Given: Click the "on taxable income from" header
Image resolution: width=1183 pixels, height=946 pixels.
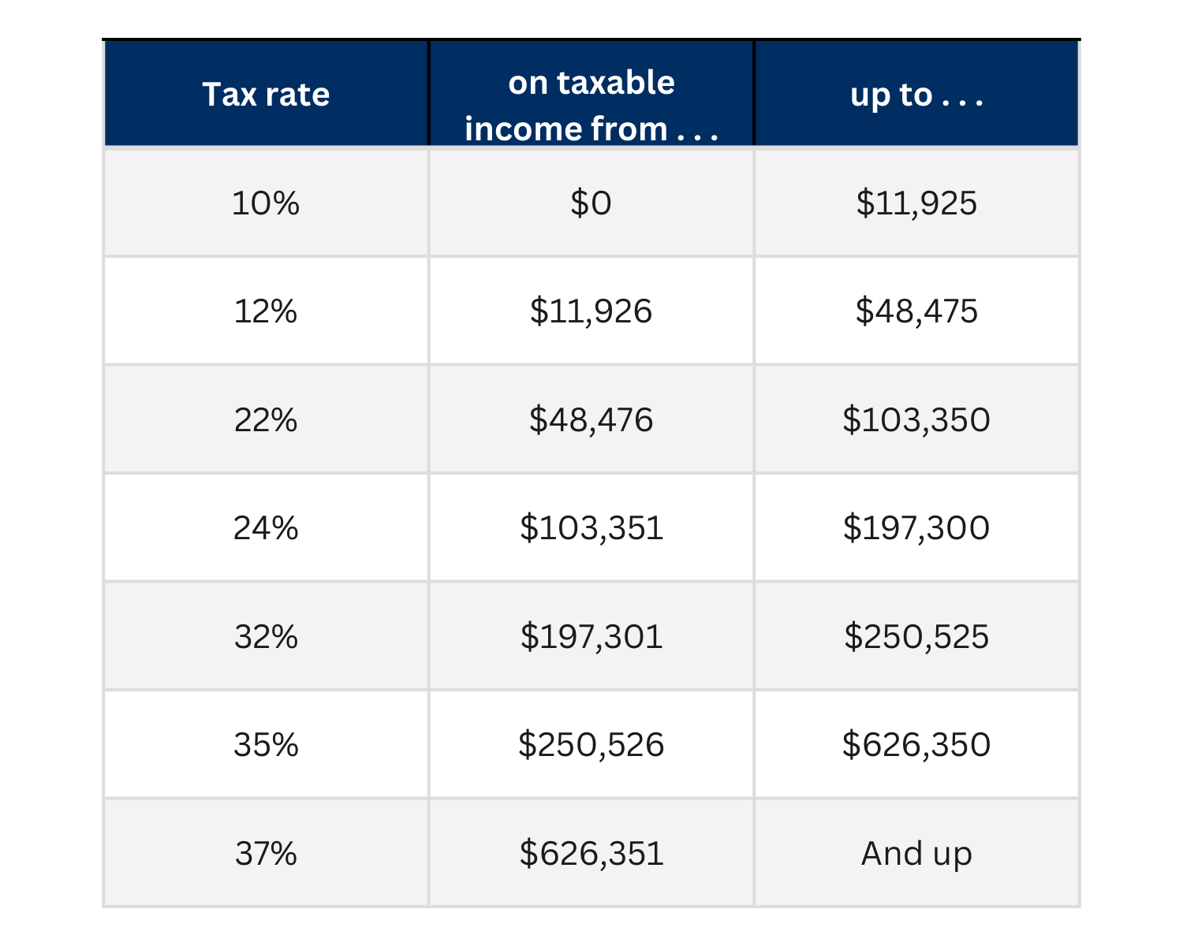Looking at the screenshot, I should [x=591, y=105].
